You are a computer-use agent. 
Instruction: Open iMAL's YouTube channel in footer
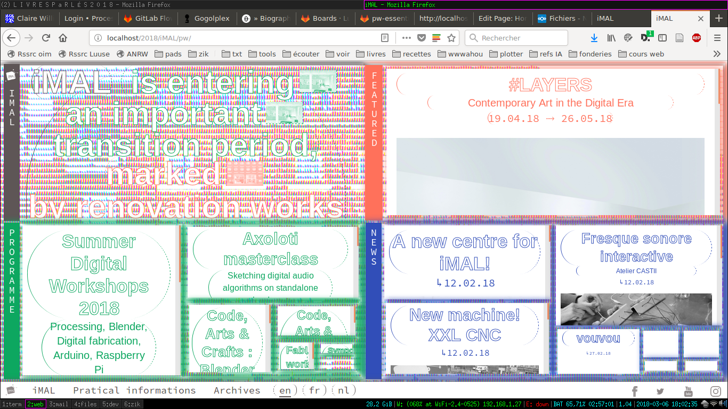tap(688, 391)
